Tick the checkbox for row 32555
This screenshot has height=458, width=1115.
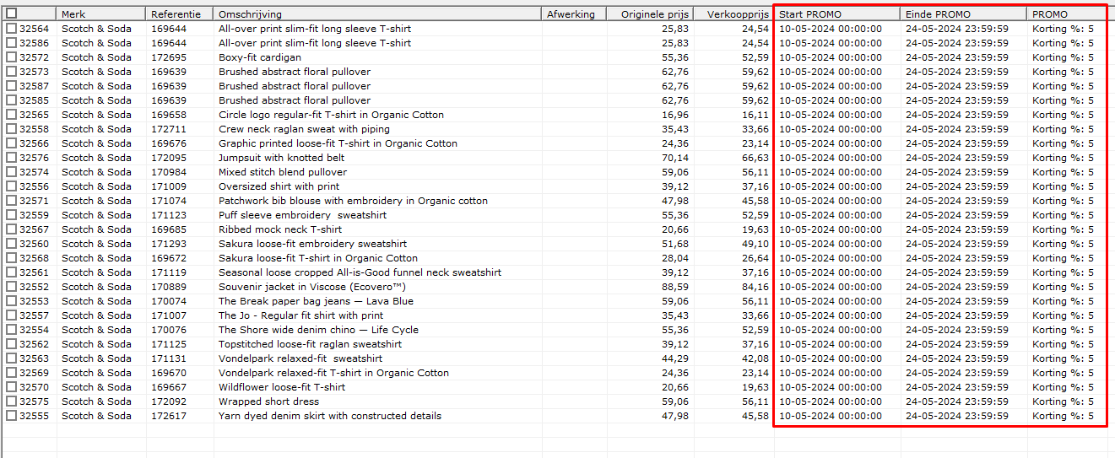pos(11,416)
